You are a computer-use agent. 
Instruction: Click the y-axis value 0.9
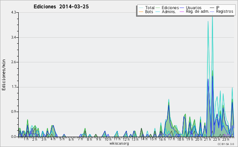[x=13, y=112]
